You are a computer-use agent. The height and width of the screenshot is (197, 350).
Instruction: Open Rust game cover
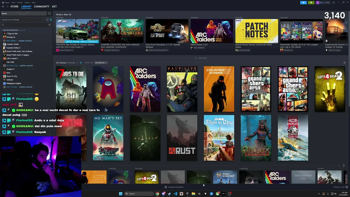[x=182, y=138]
